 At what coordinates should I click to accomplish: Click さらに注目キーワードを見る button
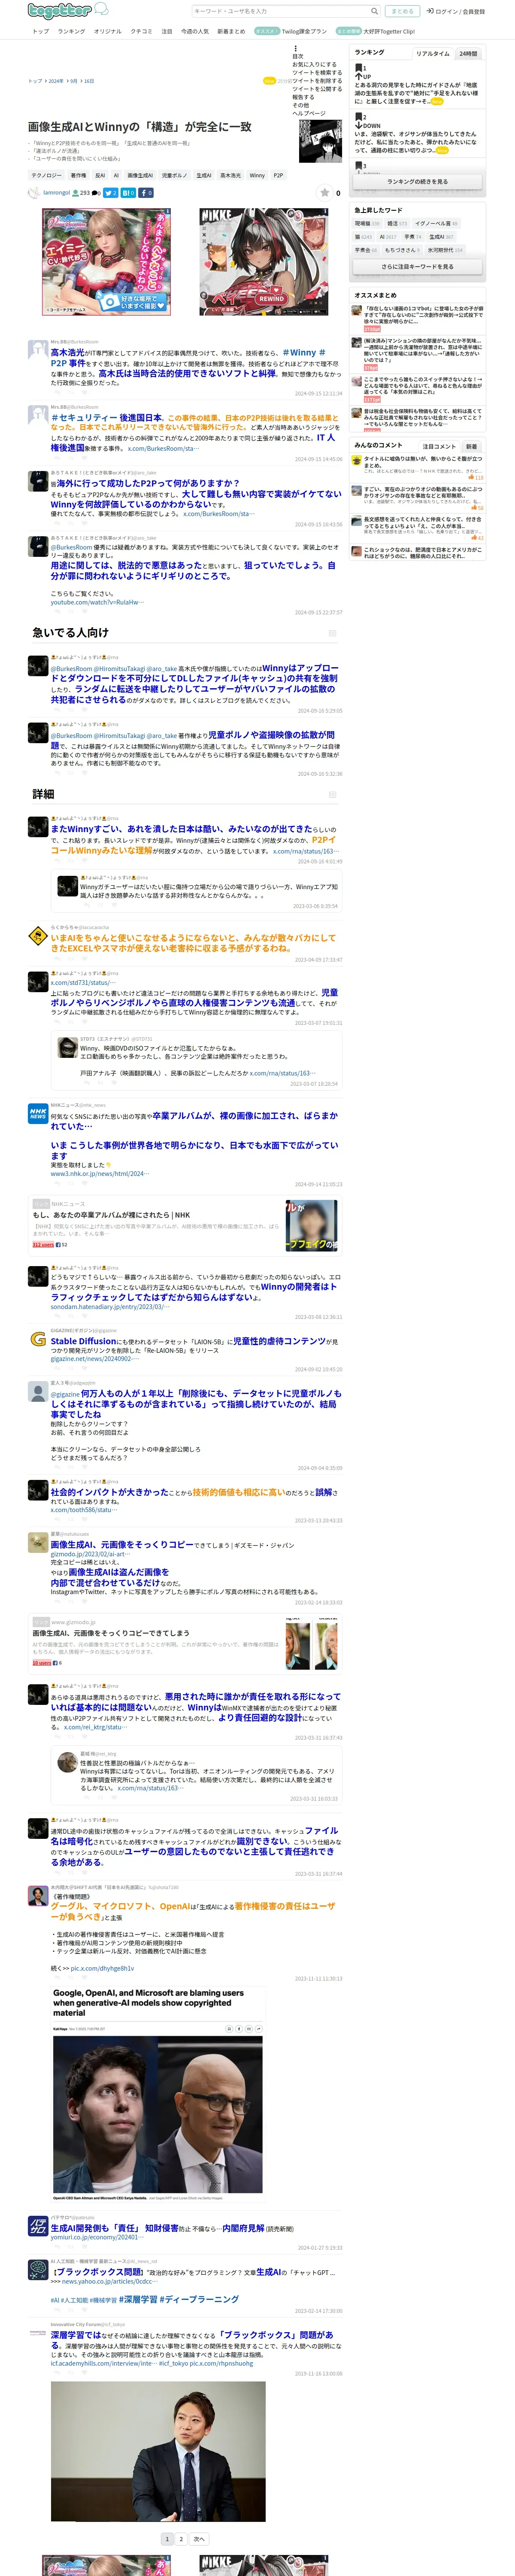(418, 267)
